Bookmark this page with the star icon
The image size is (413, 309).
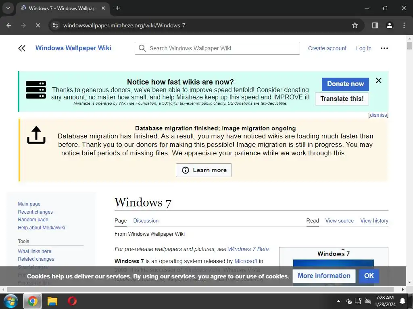pyautogui.click(x=355, y=25)
